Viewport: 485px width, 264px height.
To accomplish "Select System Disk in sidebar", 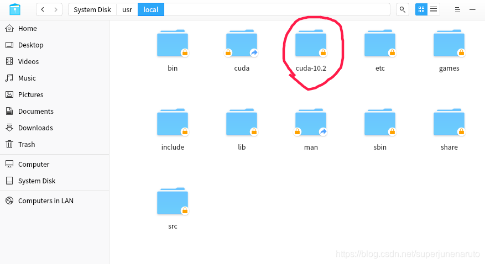I will (54, 181).
